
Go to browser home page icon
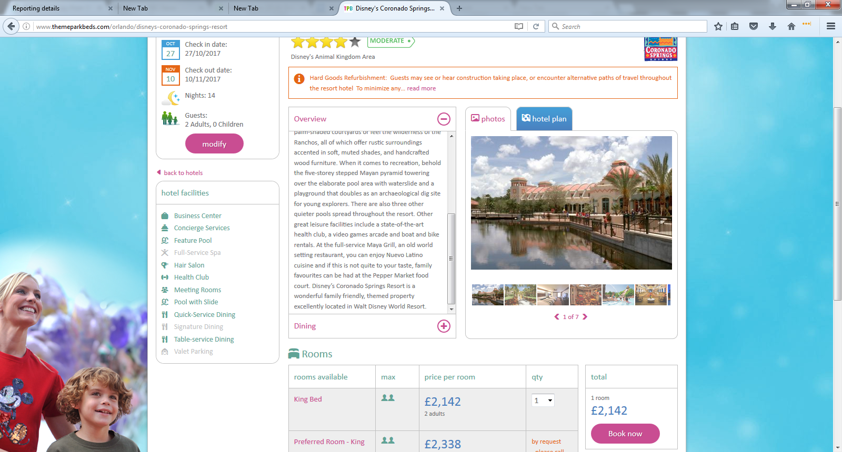click(791, 26)
